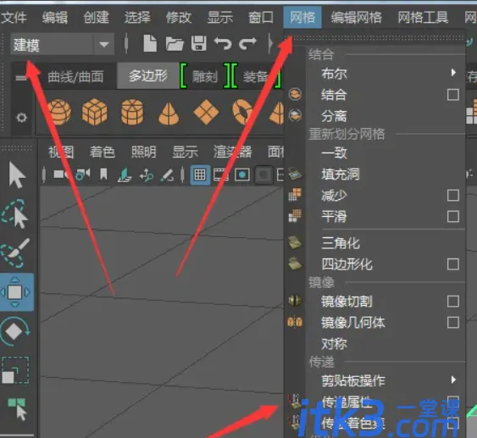Click the Undo arrow icon
Screen dimensions: 477x438
pos(223,43)
